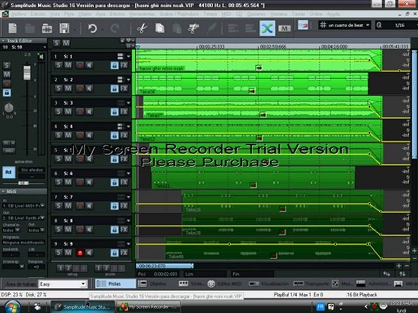Click setup button 2
Screen dimensions: 418x313
68,268
